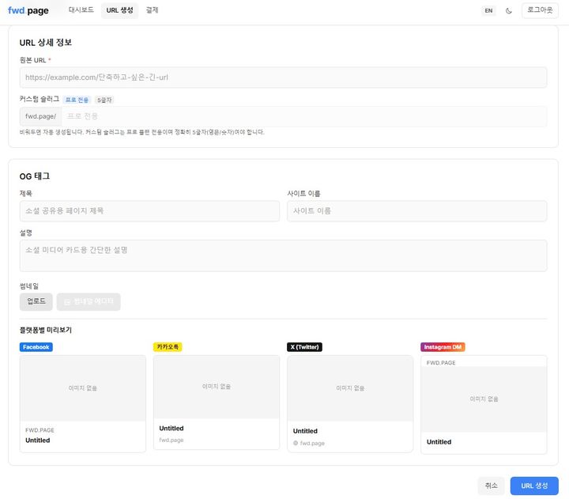Select the URL 생성 tab
Viewport: 569px width, 499px height.
[x=119, y=10]
